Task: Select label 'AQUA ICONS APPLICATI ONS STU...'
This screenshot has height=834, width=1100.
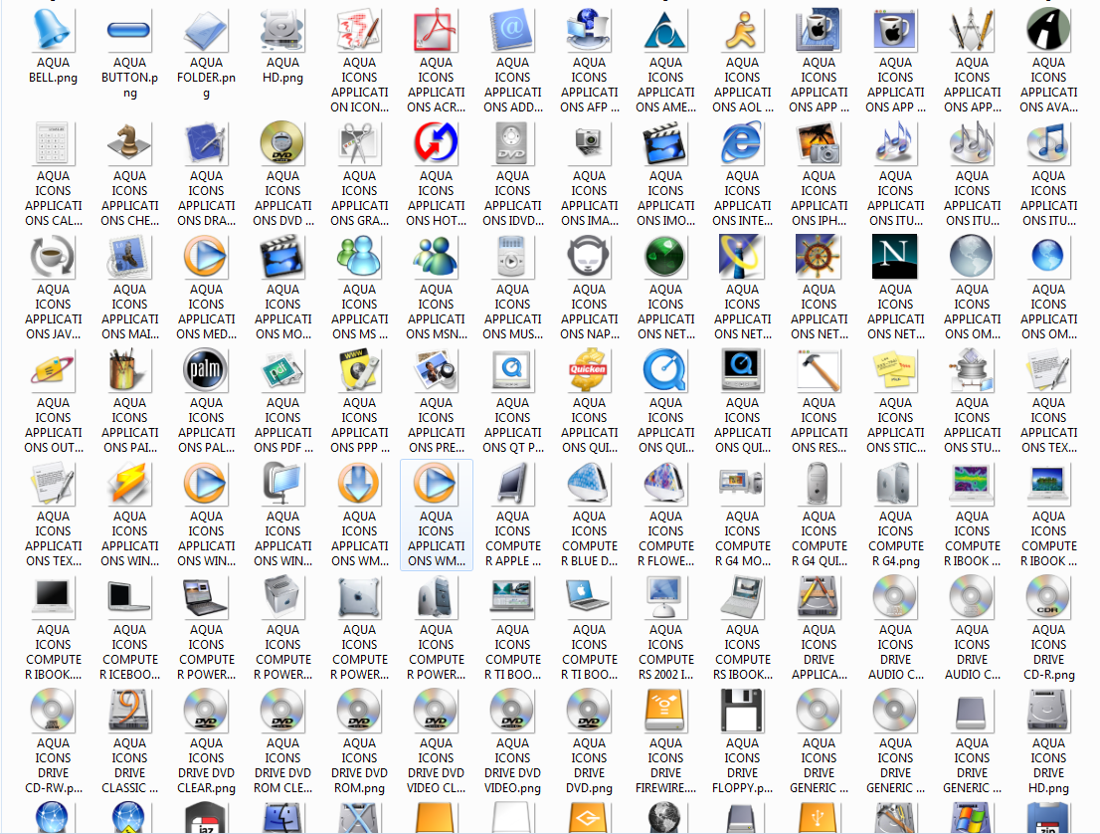Action: click(972, 425)
